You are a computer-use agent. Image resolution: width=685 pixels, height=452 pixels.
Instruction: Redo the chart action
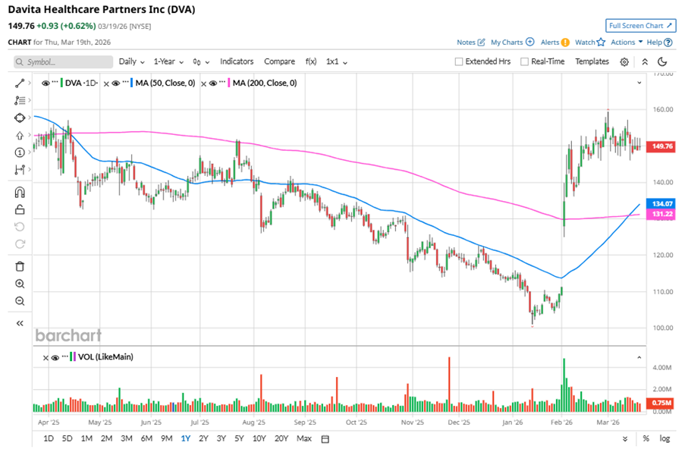pos(20,243)
